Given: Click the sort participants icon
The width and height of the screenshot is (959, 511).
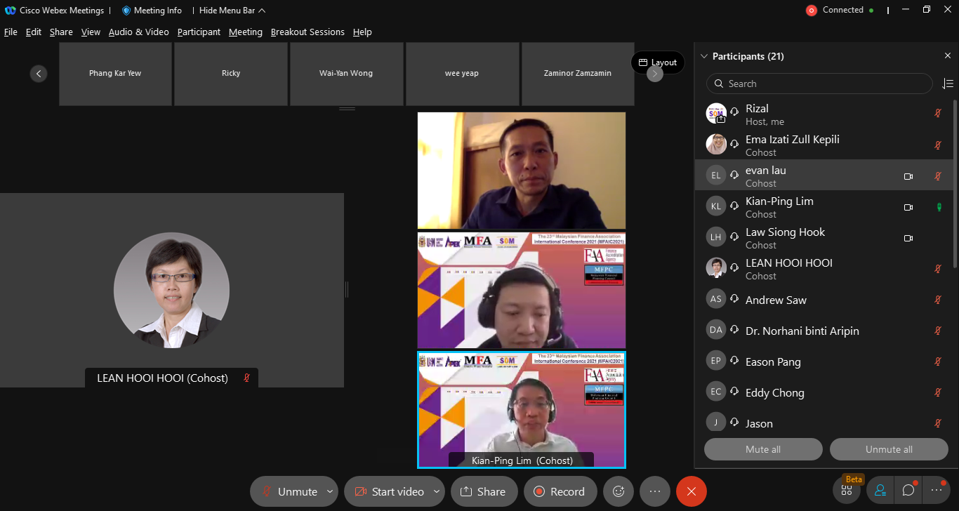Looking at the screenshot, I should (x=947, y=84).
